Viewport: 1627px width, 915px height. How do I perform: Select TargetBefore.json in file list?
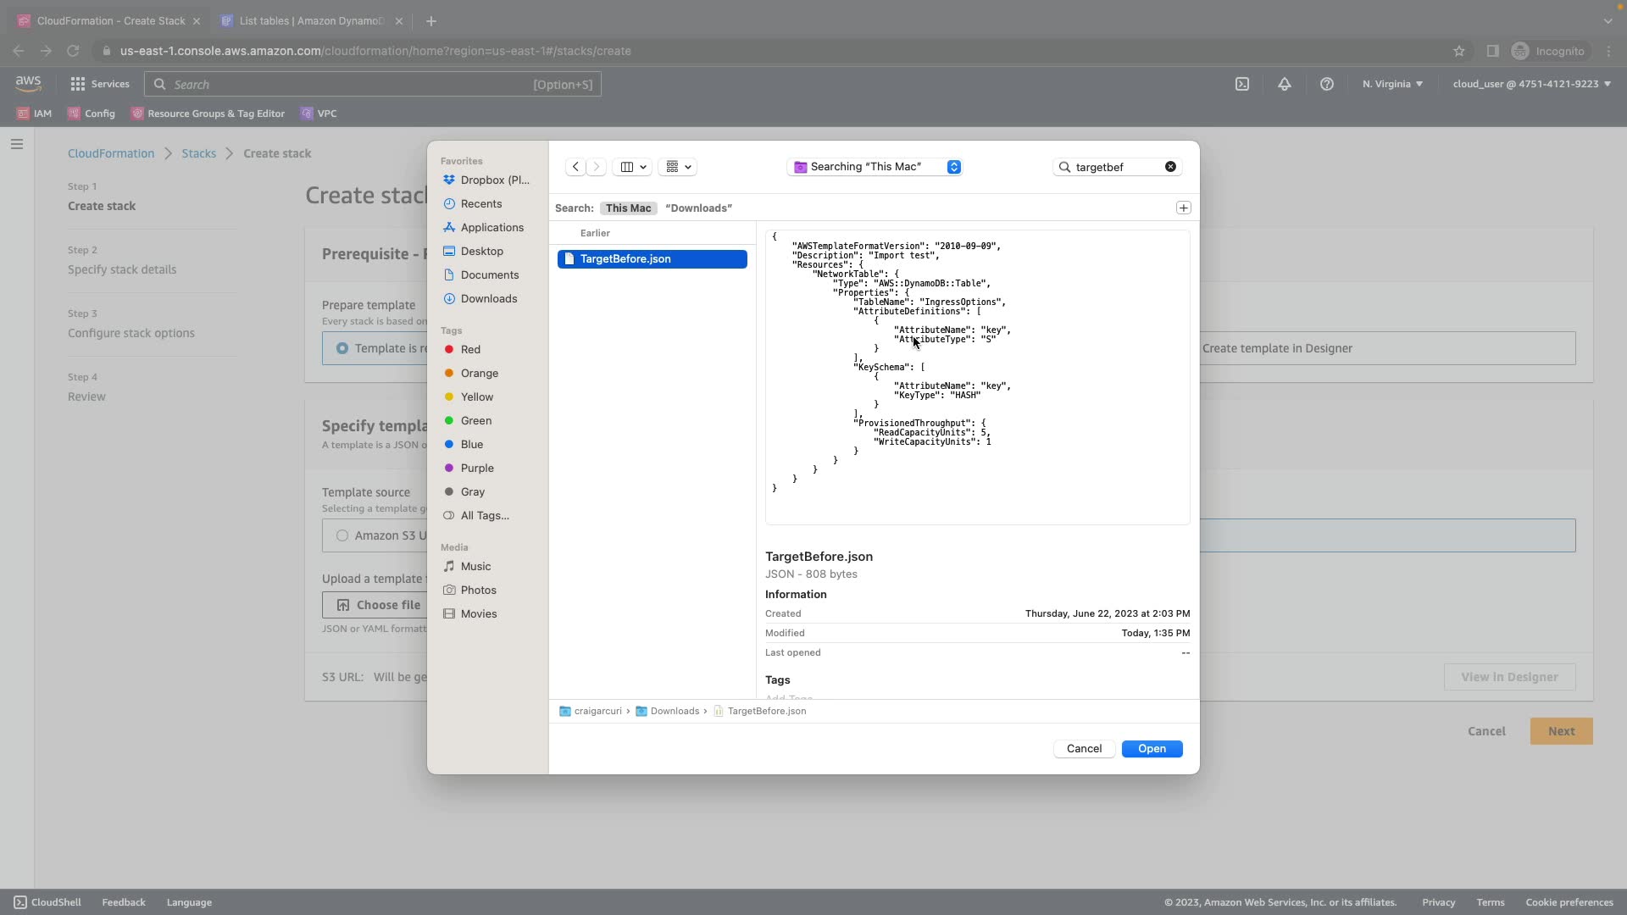[x=625, y=258]
